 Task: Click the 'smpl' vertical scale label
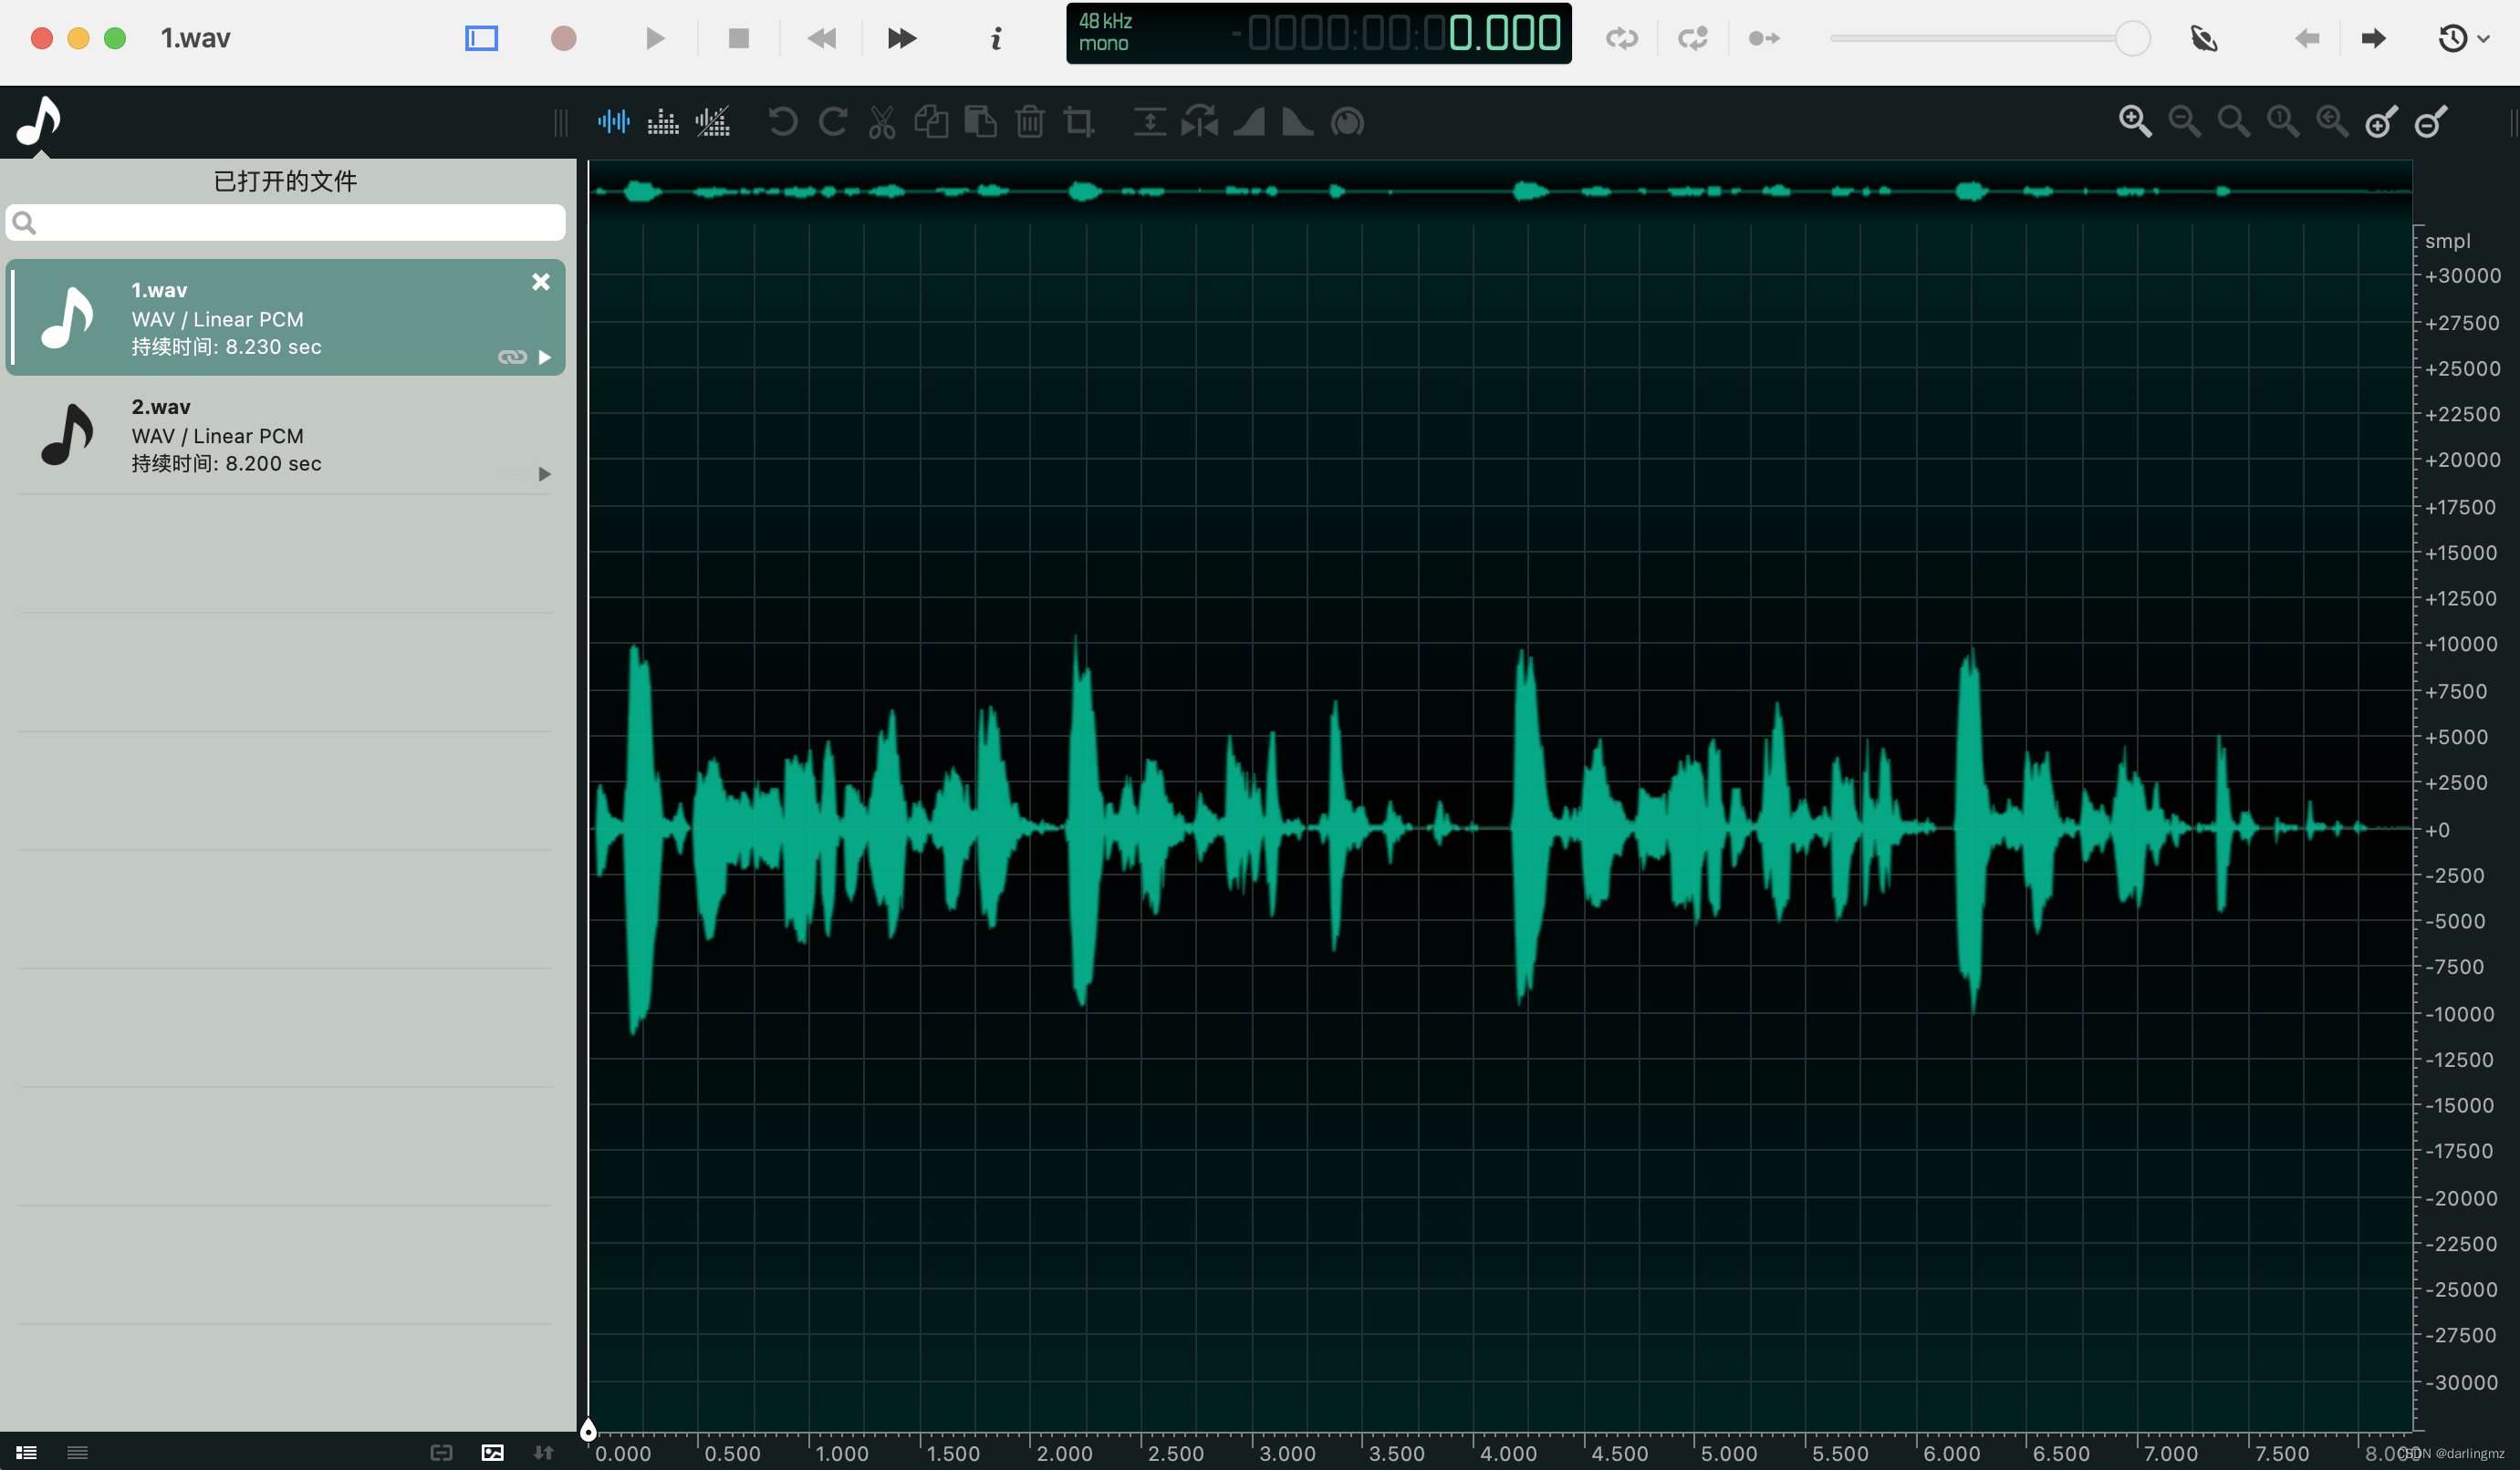[2447, 241]
